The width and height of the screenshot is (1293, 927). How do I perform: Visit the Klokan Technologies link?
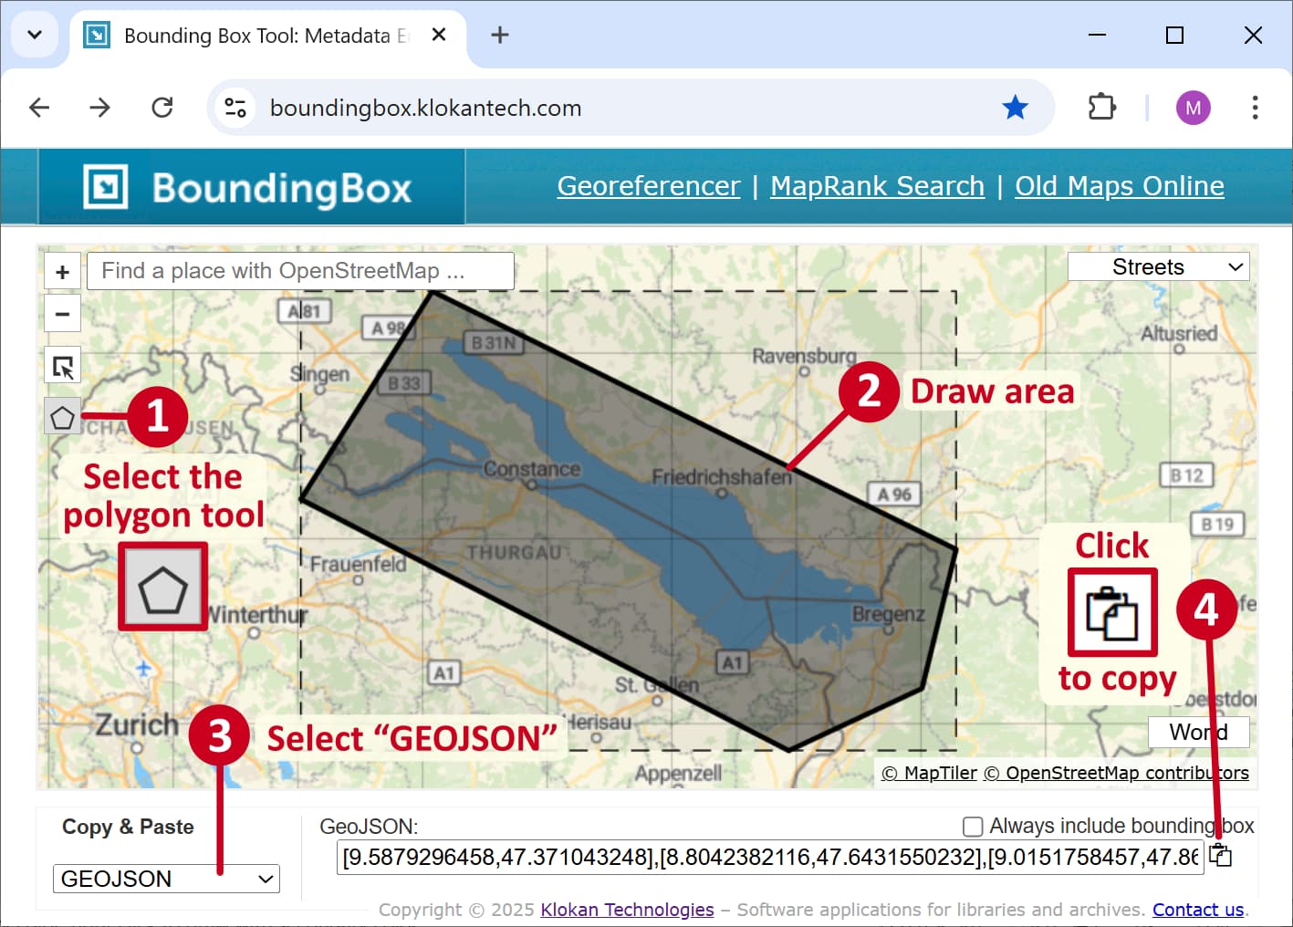point(627,910)
